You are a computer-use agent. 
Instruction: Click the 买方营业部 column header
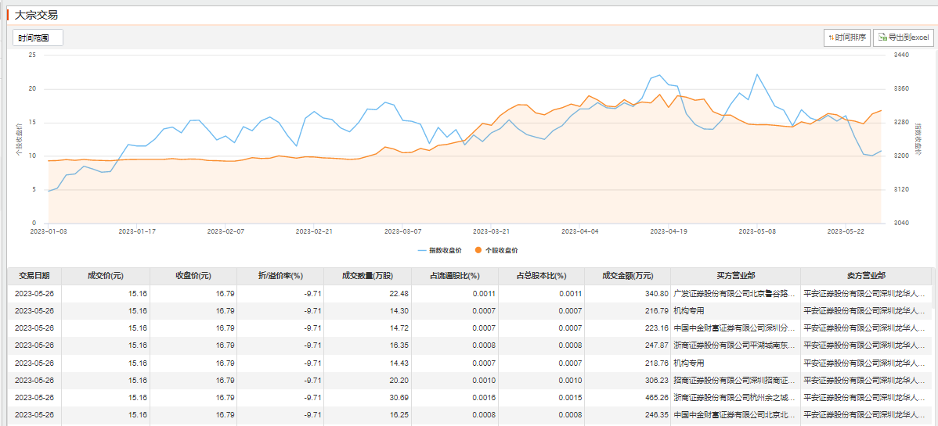pos(736,276)
